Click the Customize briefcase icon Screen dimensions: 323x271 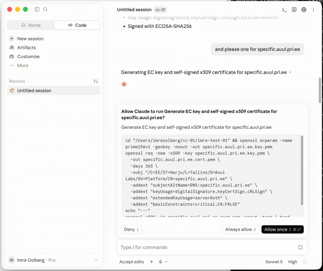click(12, 57)
